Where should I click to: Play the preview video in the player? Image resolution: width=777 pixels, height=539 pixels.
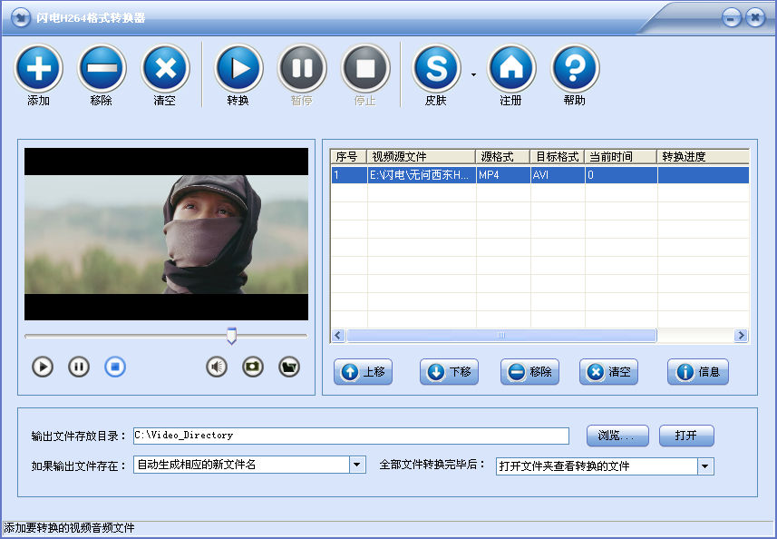43,367
